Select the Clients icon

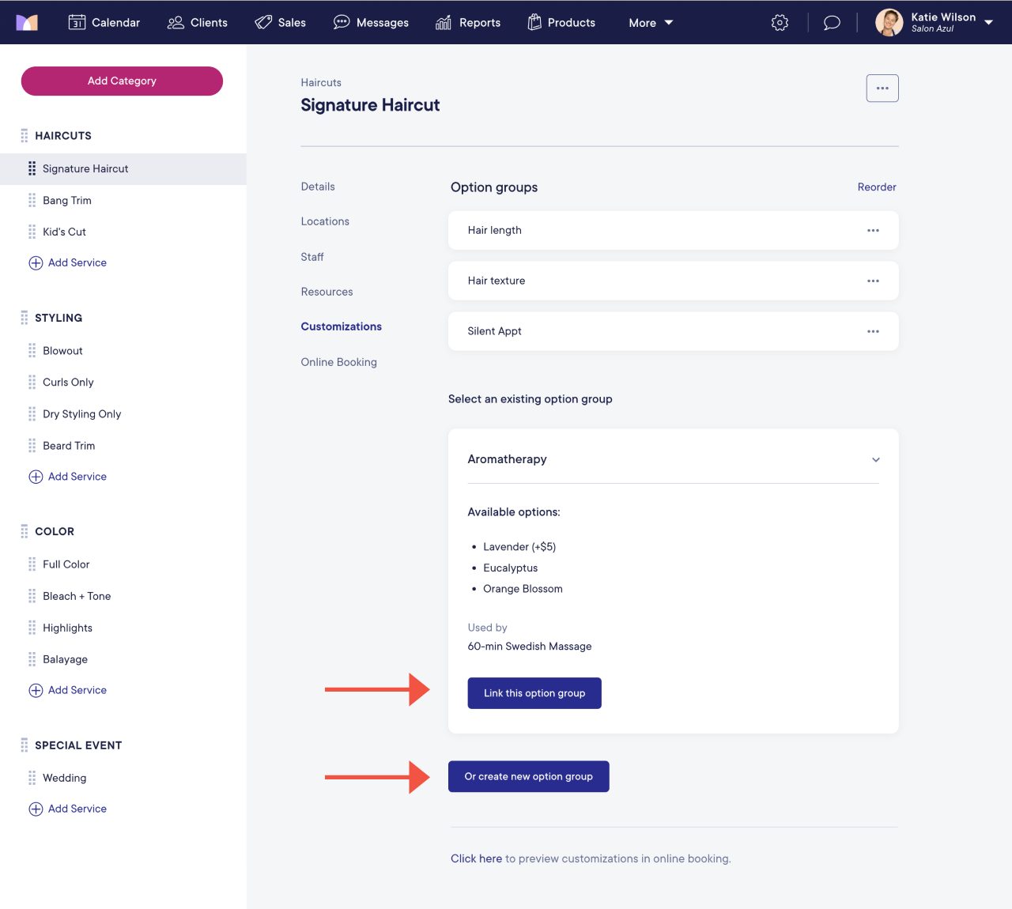175,22
